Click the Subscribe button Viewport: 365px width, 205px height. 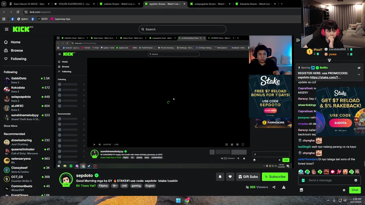[x=275, y=177]
